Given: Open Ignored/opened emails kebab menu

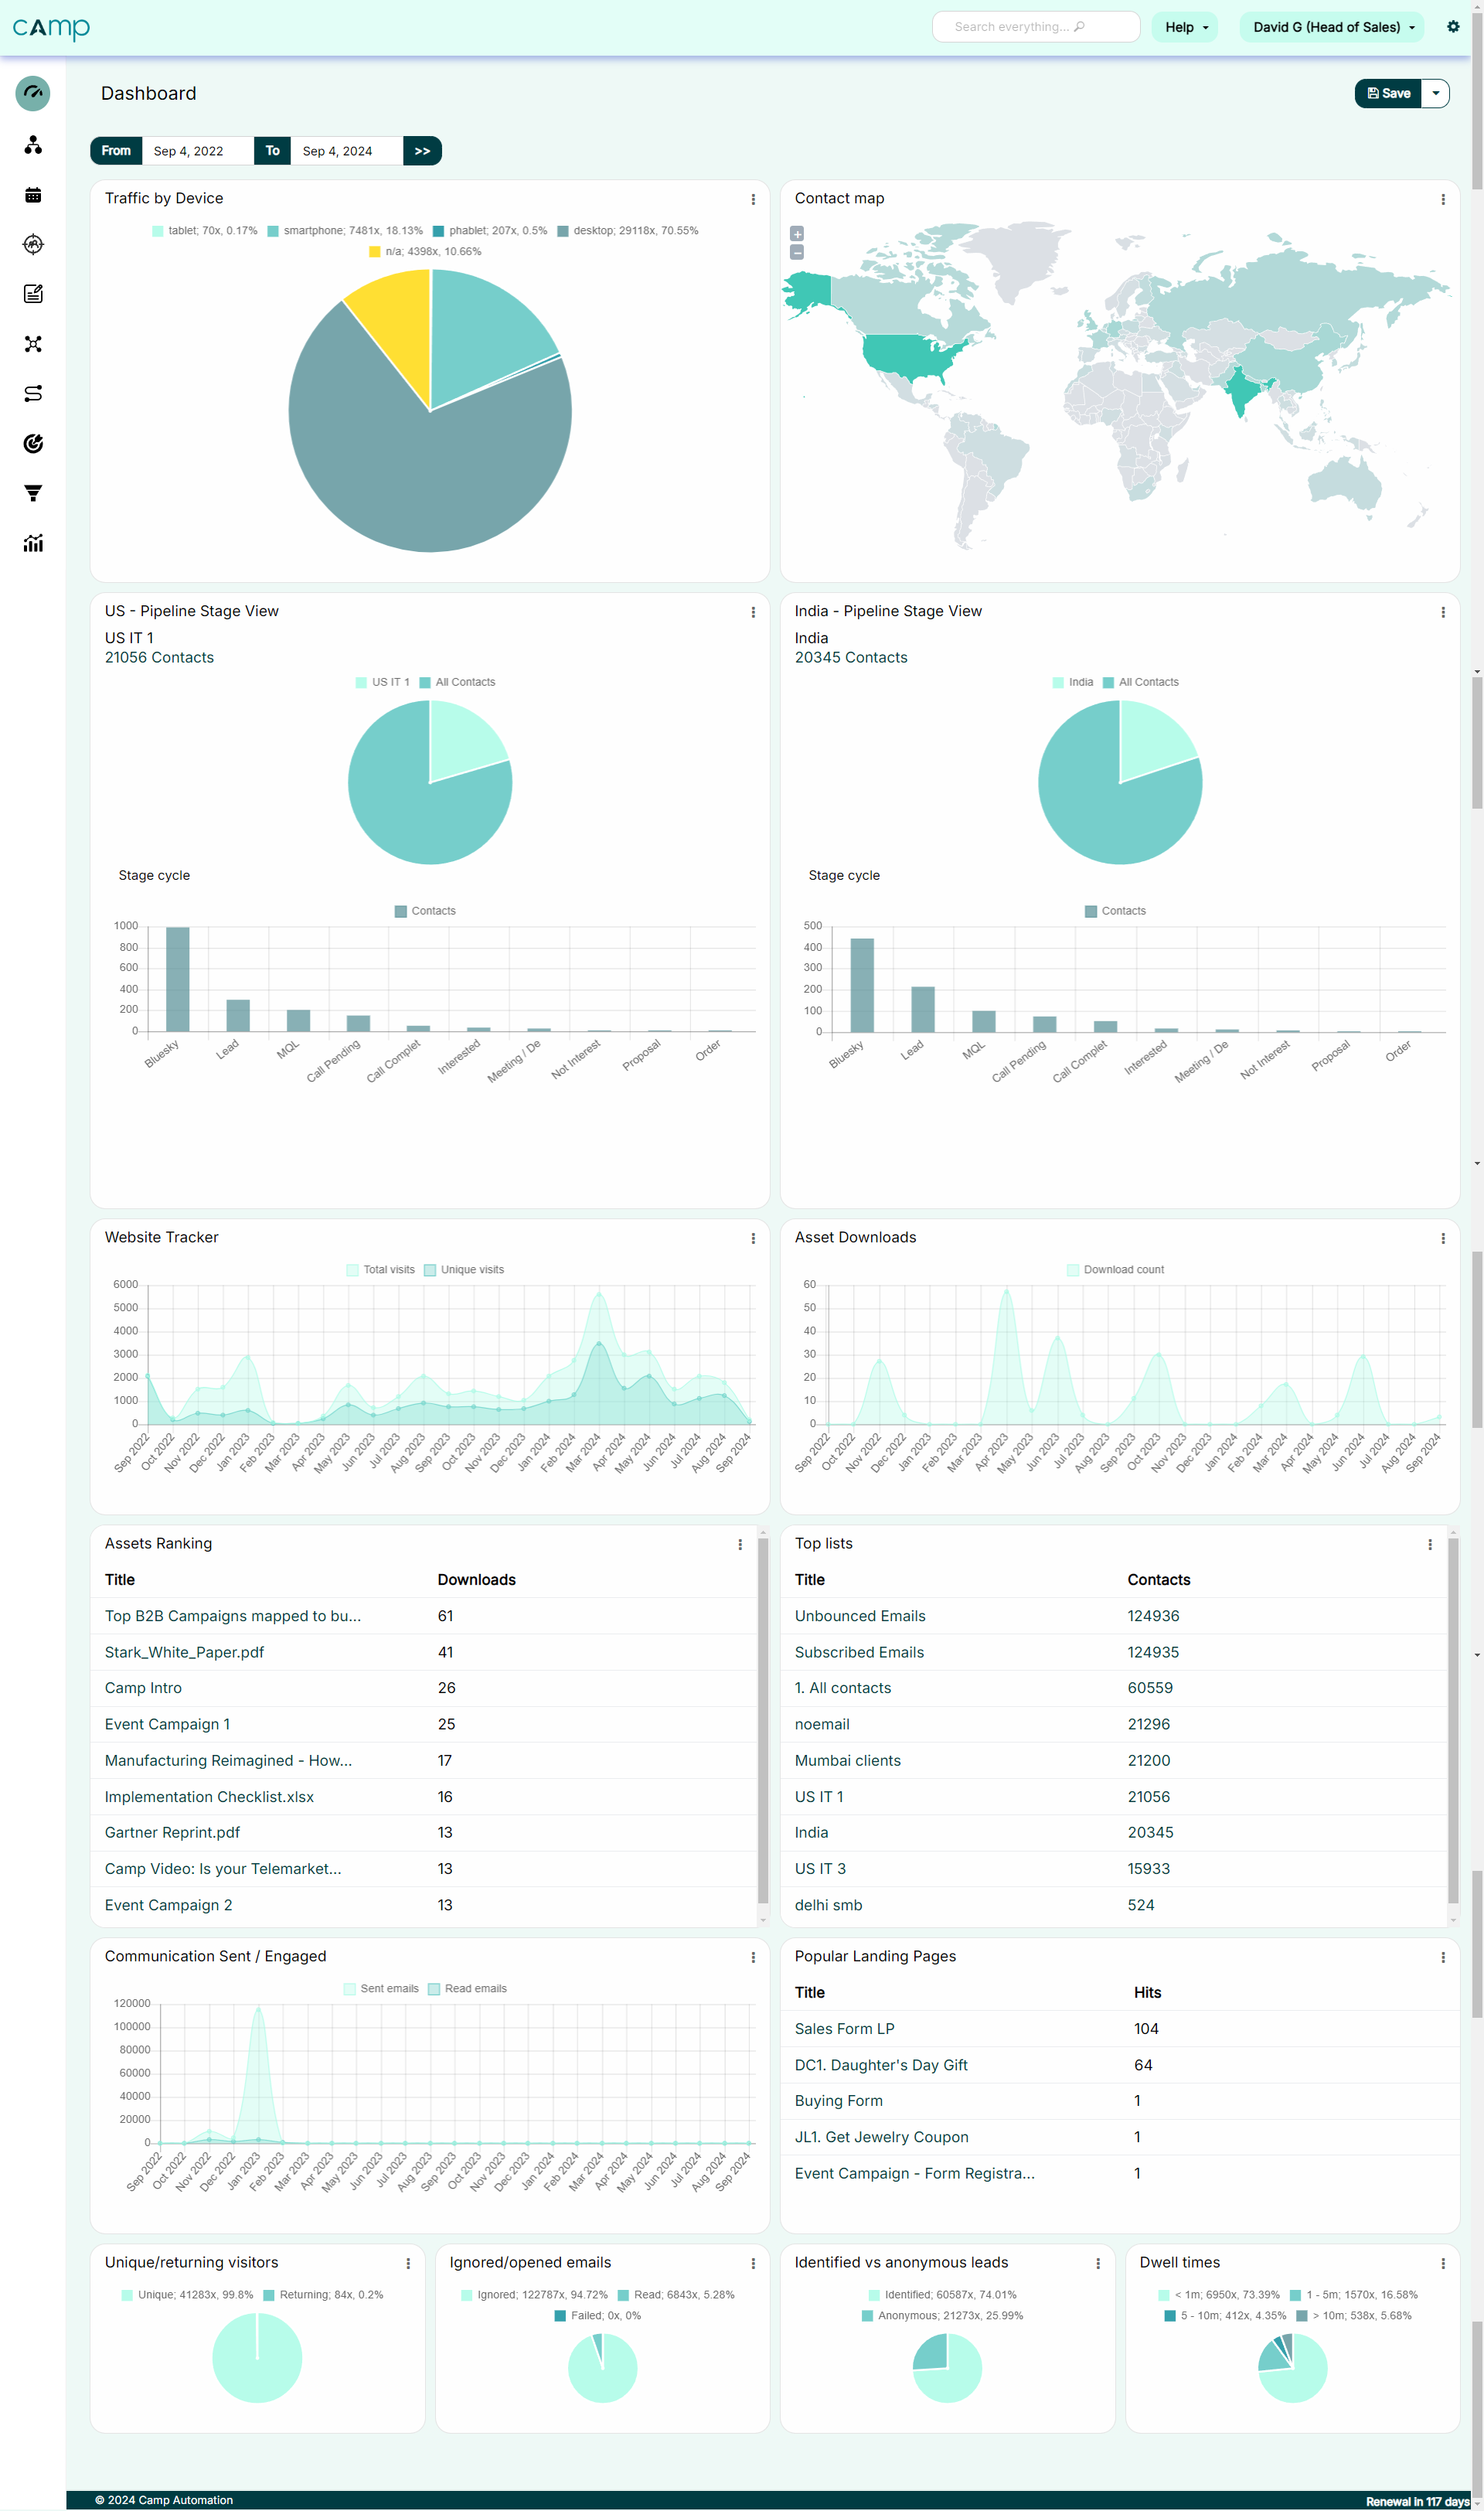Looking at the screenshot, I should [753, 2264].
